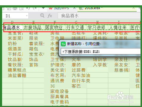Select the 自行车类 cell
The width and height of the screenshot is (142, 107).
tap(76, 81)
